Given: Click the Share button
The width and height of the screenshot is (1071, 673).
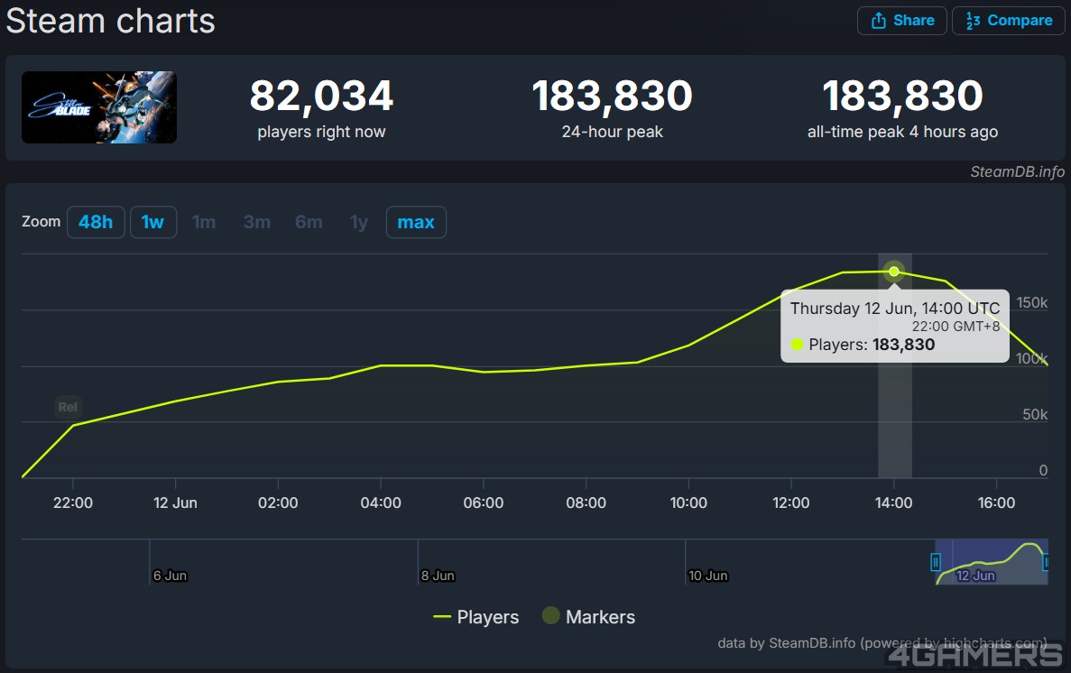Looking at the screenshot, I should (x=901, y=21).
